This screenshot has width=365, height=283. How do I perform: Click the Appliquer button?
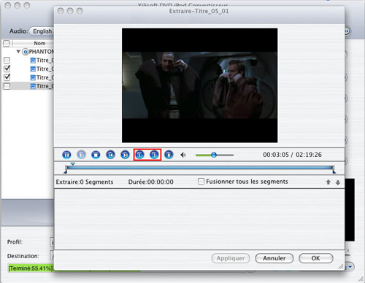[x=231, y=258]
